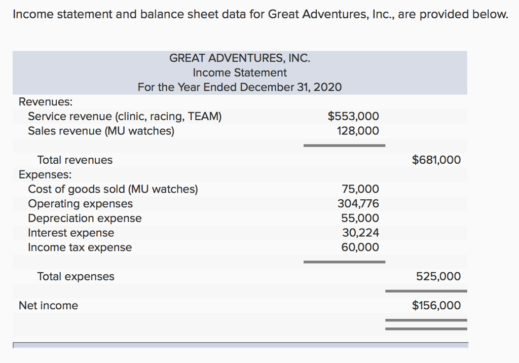Click the 30,224 interest expense amount
This screenshot has width=519, height=363.
tap(360, 233)
